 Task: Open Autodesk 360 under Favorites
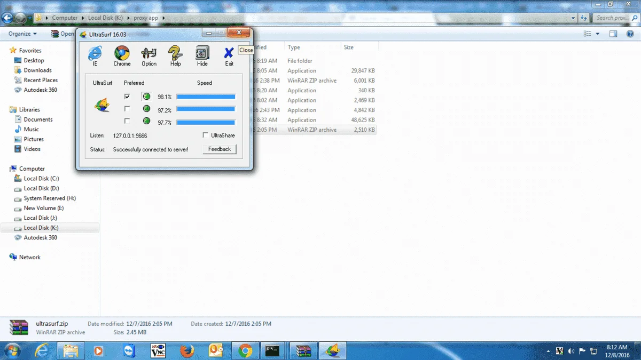pyautogui.click(x=40, y=90)
